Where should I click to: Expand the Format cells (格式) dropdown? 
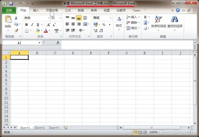click(x=139, y=28)
